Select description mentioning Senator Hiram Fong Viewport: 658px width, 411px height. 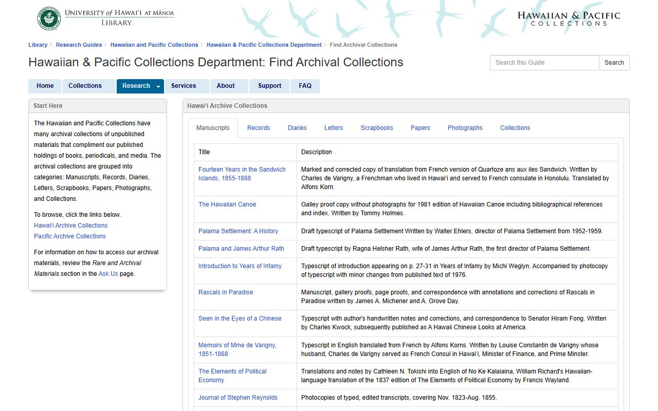pyautogui.click(x=454, y=323)
